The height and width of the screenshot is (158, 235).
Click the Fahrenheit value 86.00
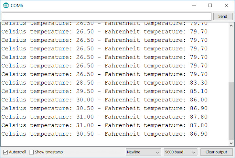click(199, 100)
